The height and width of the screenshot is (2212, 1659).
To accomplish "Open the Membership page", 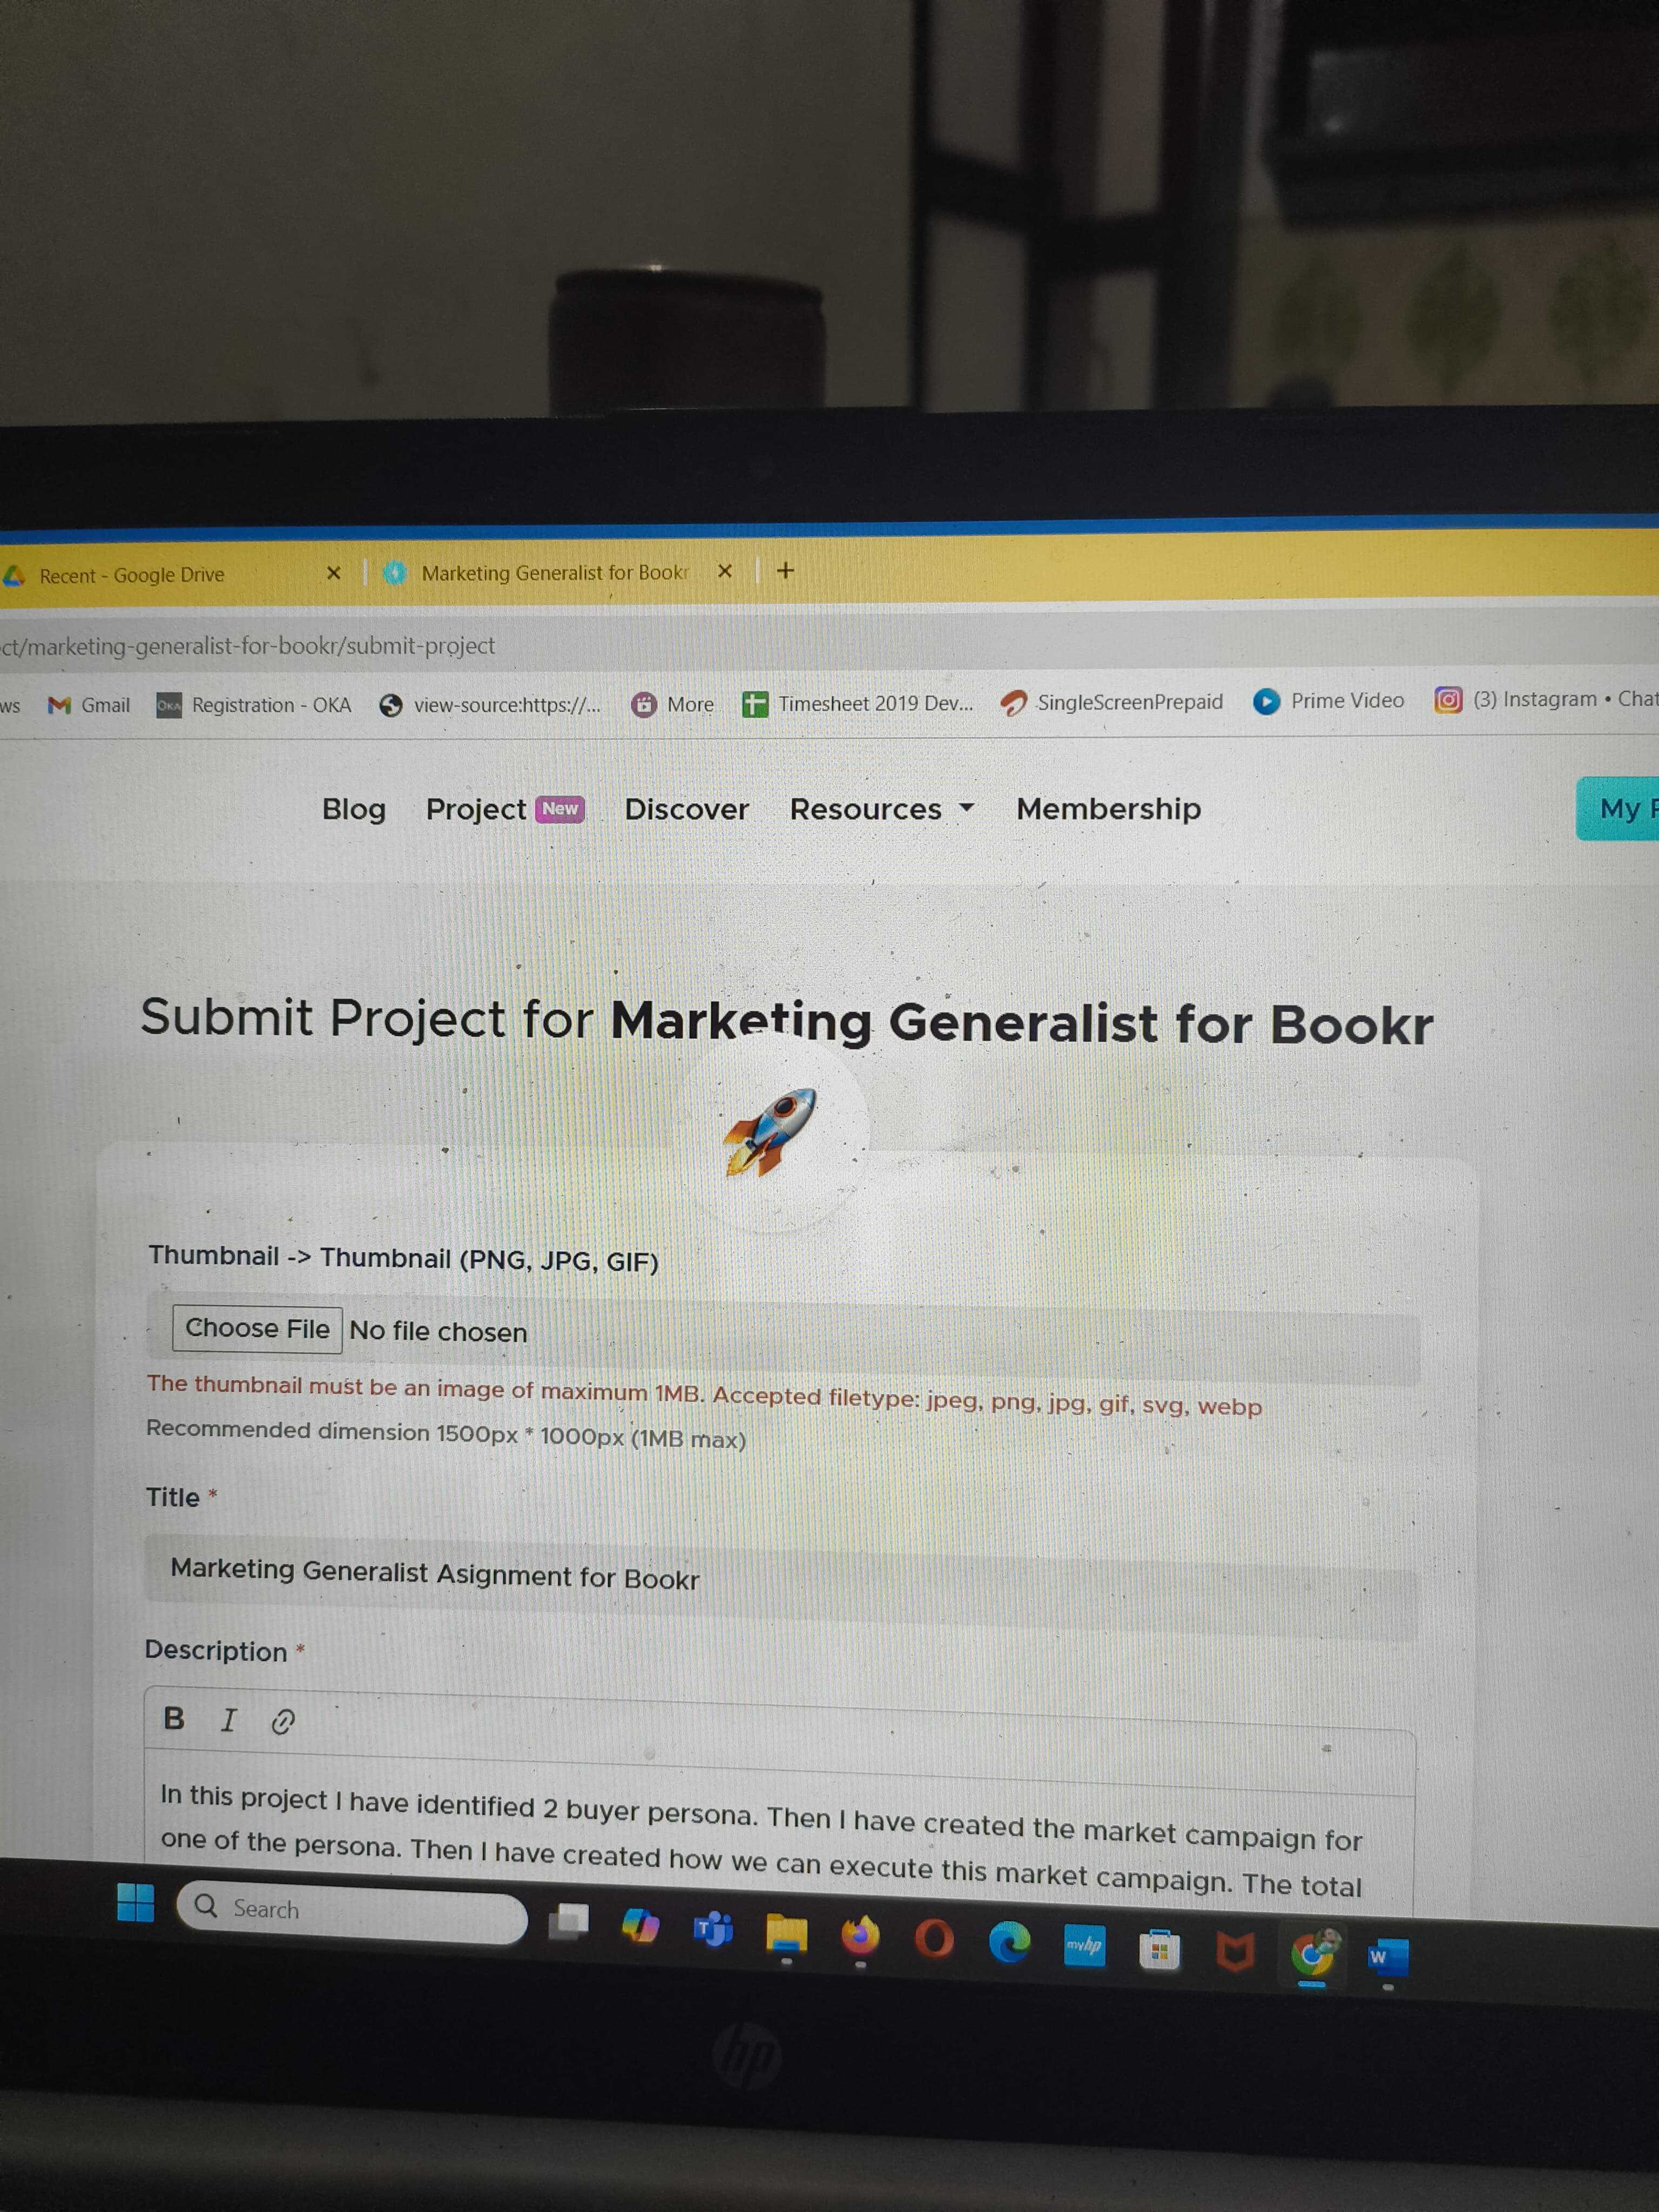I will [x=1108, y=808].
